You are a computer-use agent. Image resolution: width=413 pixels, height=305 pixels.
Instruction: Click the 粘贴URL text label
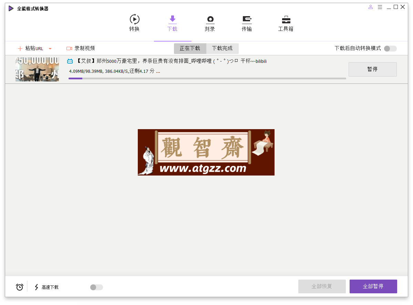tap(34, 48)
